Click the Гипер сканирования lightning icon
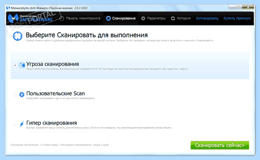This screenshot has width=260, height=160. pyautogui.click(x=22, y=124)
